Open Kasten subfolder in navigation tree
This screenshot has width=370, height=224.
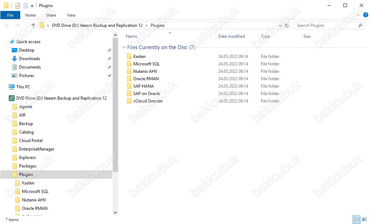(28, 183)
